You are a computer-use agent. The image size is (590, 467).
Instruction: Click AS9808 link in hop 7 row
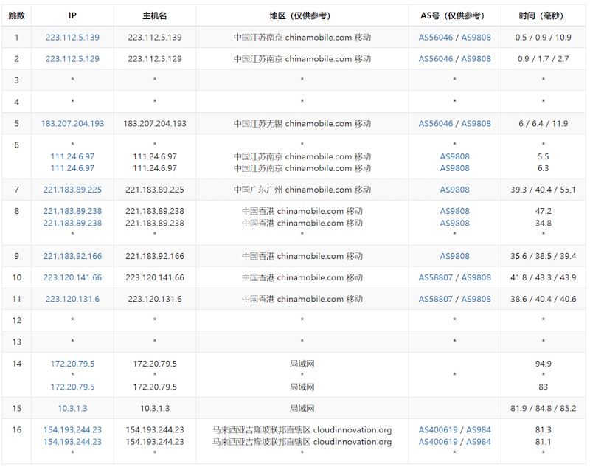tap(454, 190)
